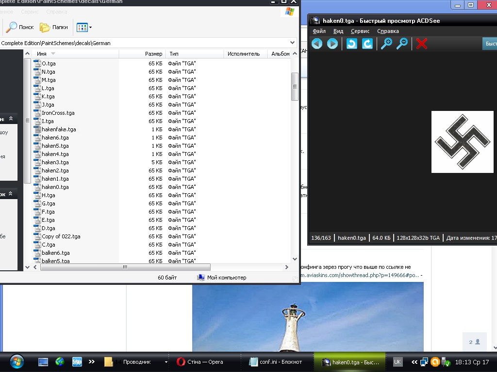Sort files by Тип column header

click(195, 54)
